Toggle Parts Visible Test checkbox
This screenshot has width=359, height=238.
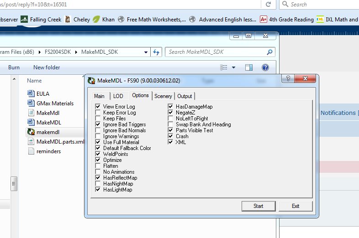click(x=170, y=130)
